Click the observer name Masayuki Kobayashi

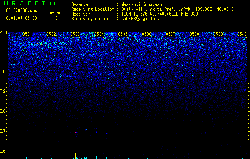click(x=143, y=4)
